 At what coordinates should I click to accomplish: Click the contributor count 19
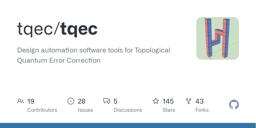tap(31, 101)
